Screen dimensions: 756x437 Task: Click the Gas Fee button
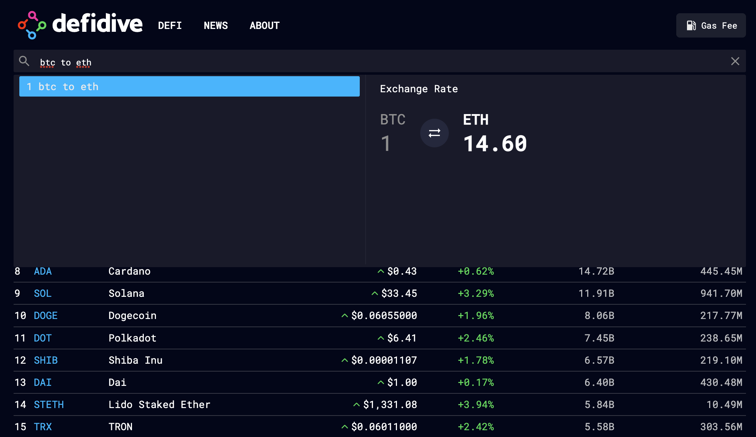[711, 25]
